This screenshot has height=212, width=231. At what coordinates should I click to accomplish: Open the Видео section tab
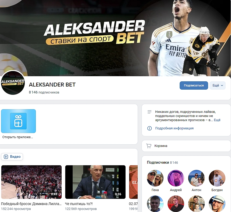[x=12, y=156]
